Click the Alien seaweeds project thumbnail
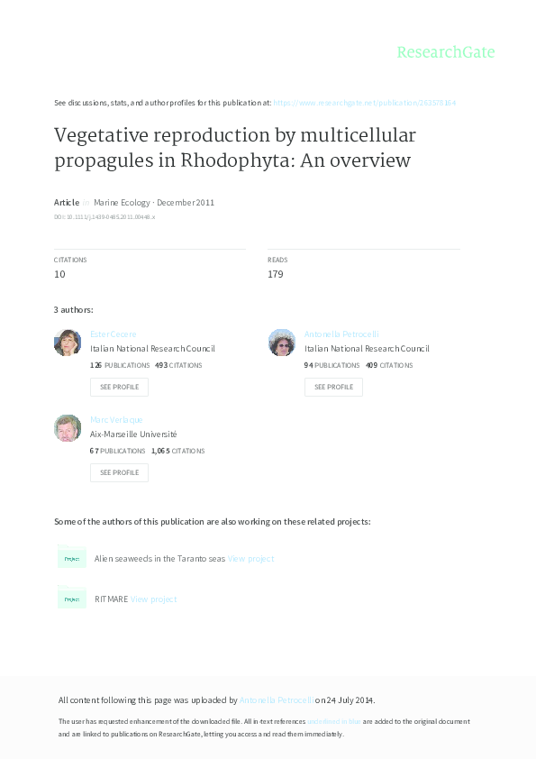Image resolution: width=536 pixels, height=759 pixels. [72, 558]
